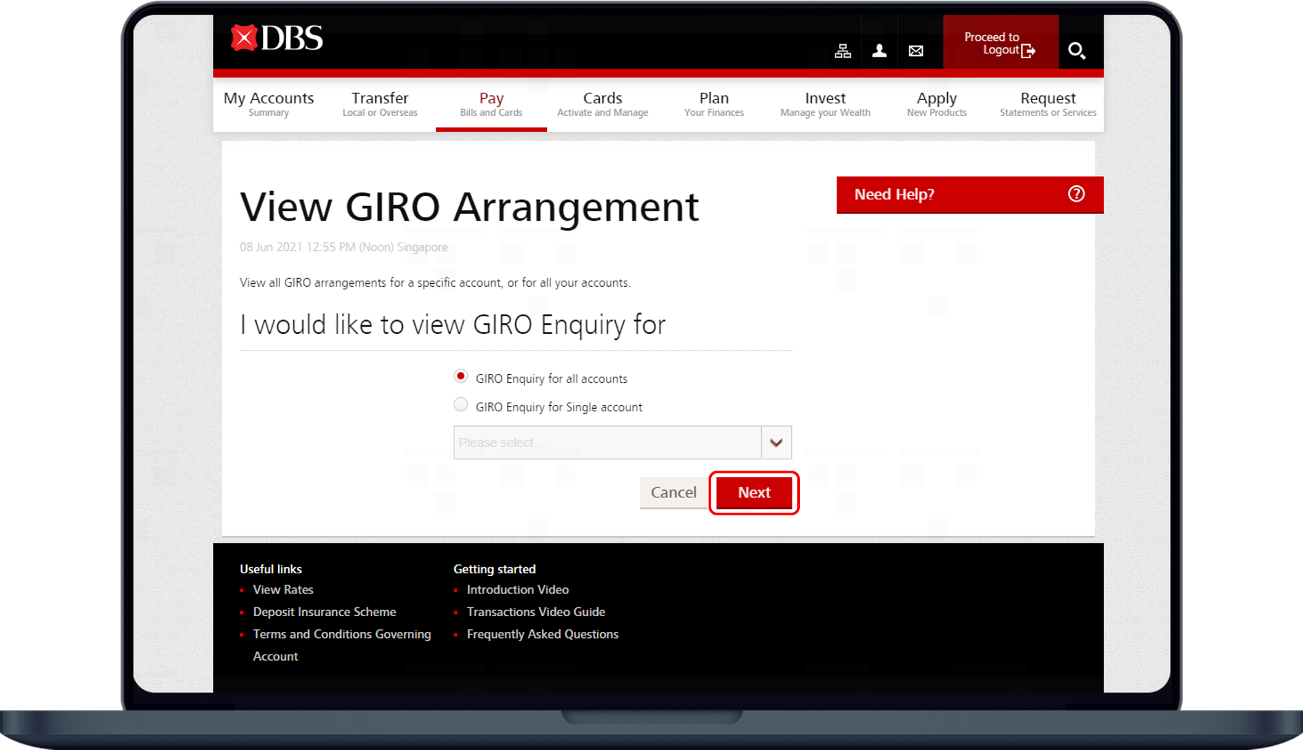The width and height of the screenshot is (1303, 750).
Task: Click the DBS logo
Action: [x=276, y=39]
